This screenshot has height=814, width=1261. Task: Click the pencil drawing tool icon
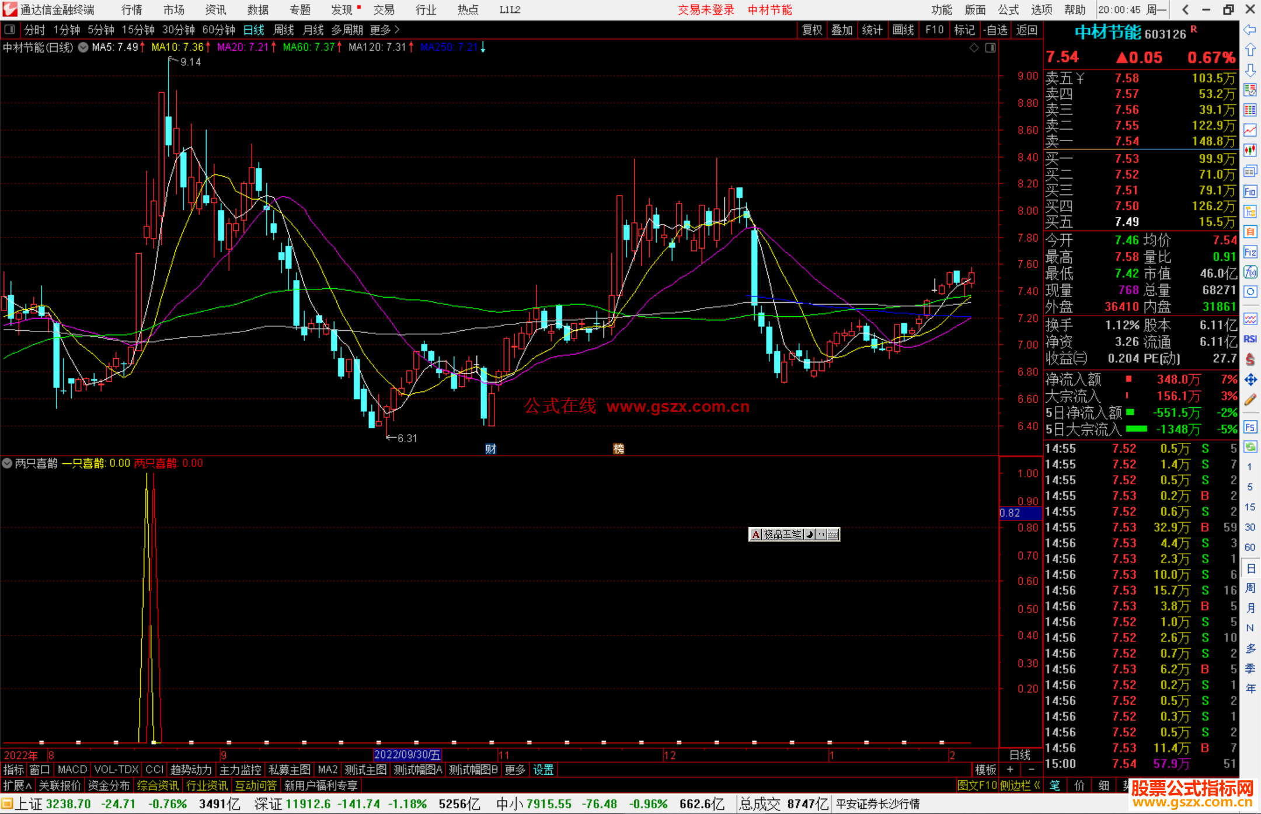(x=1250, y=400)
